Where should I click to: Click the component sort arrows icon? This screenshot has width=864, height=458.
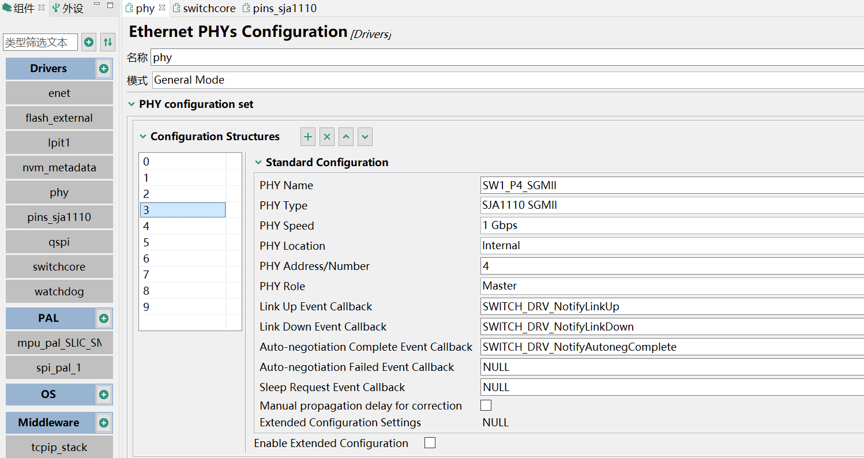pos(107,42)
